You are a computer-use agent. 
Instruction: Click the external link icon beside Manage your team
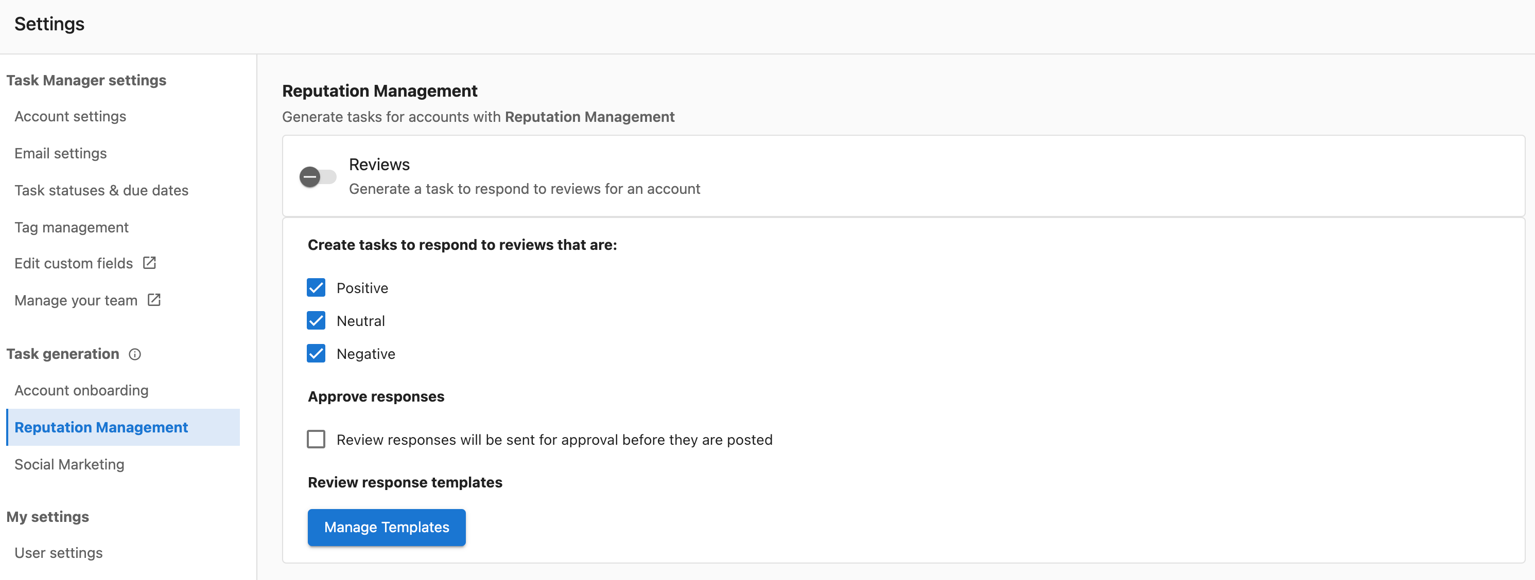coord(154,300)
